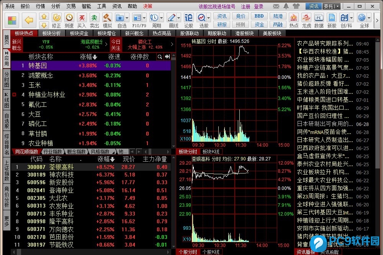
Task: Click the 资金 button
Action: coord(259,25)
